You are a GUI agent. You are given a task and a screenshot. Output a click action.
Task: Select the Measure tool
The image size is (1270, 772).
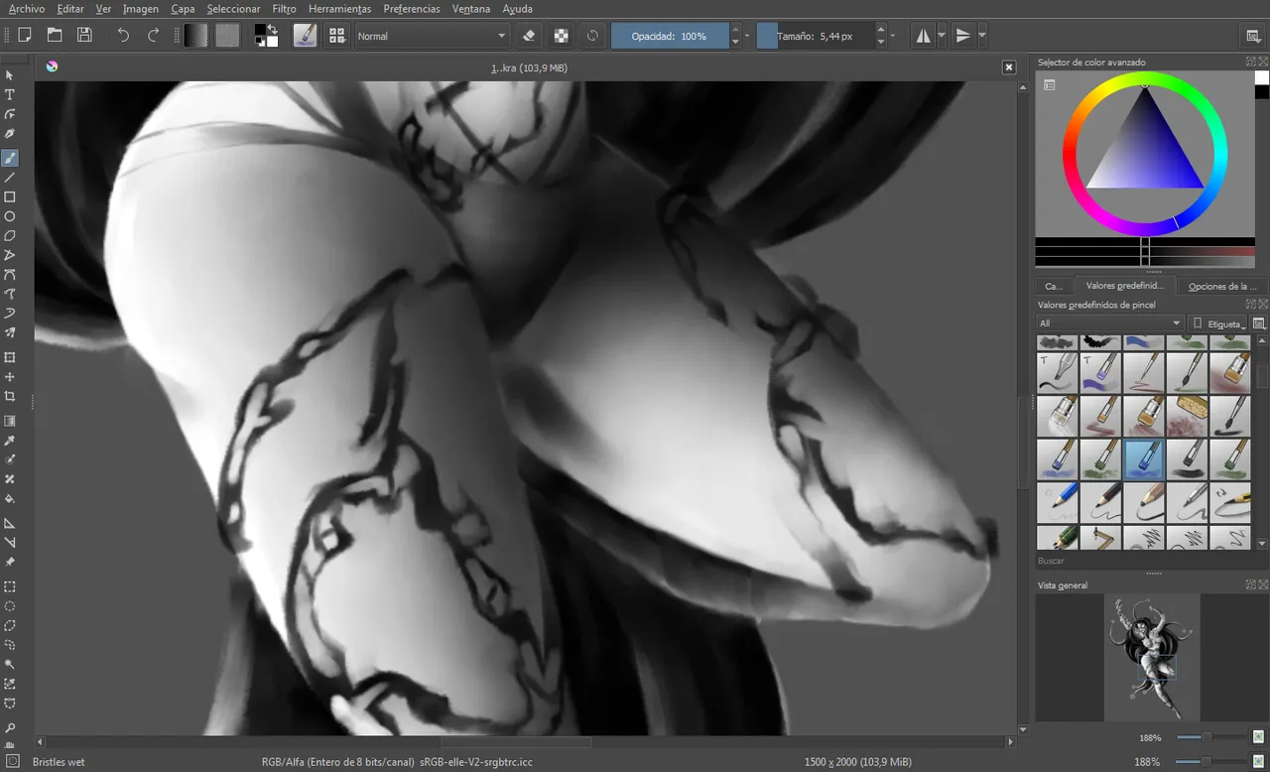tap(10, 543)
